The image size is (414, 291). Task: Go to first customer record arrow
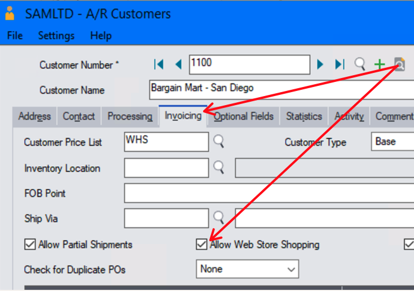point(159,64)
